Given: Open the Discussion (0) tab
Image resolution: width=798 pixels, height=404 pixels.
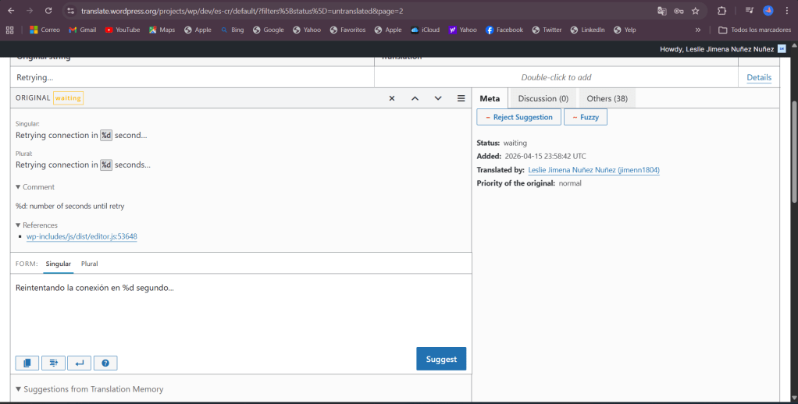Looking at the screenshot, I should click(543, 98).
